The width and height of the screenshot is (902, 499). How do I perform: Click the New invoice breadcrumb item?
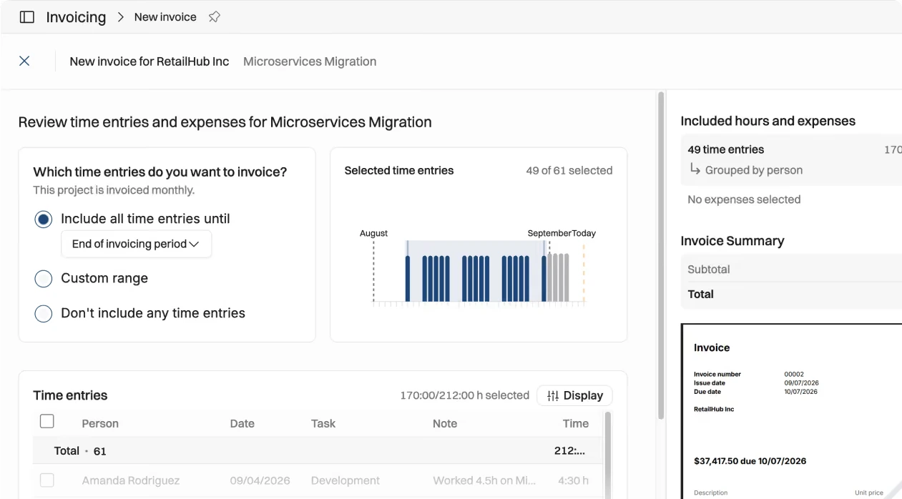pyautogui.click(x=165, y=17)
